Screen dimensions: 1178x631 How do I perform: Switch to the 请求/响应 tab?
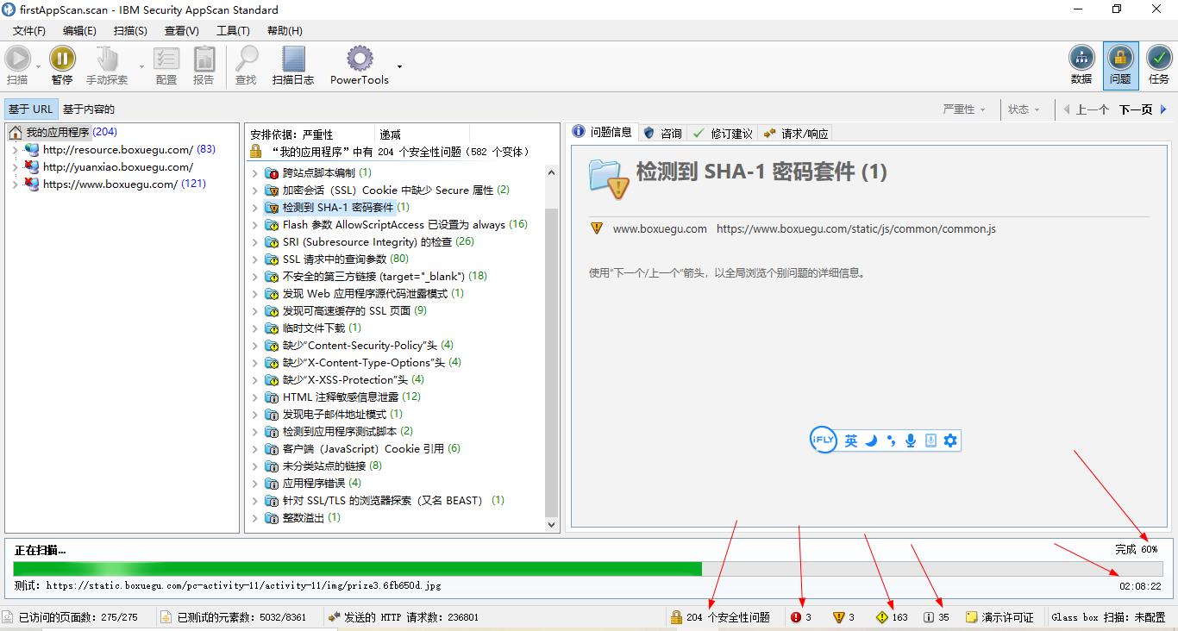click(796, 134)
